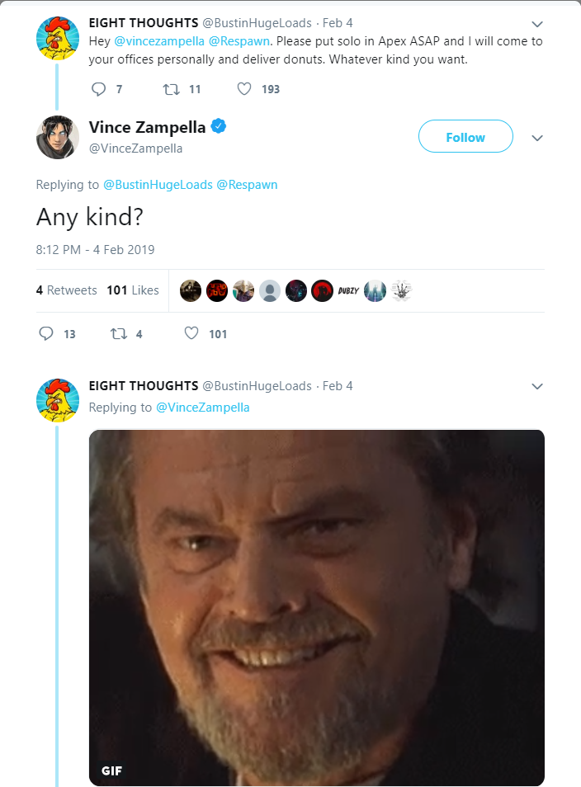Open the tweet timestamp 8:12 PM - 4 Feb 2019

96,249
